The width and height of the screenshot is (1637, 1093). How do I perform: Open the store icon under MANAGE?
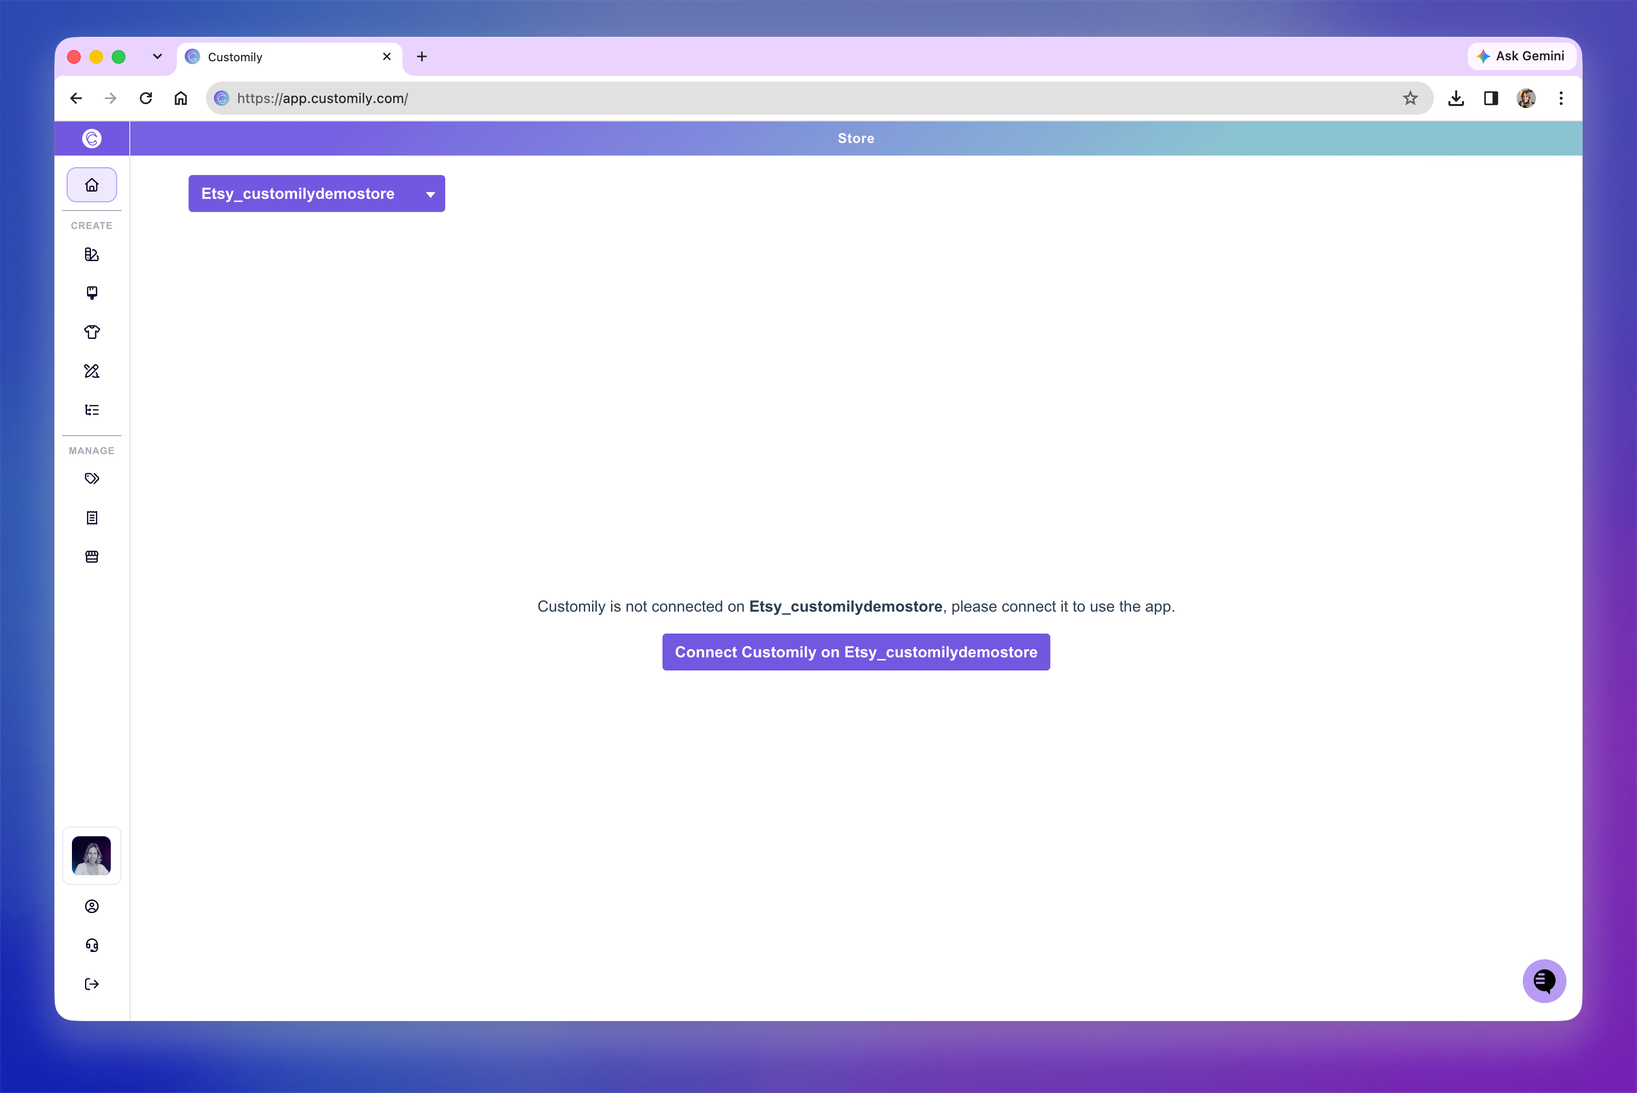92,557
